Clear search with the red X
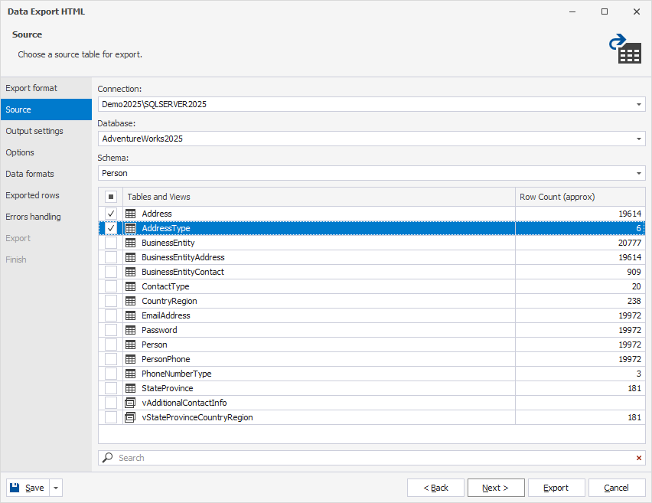The width and height of the screenshot is (652, 503). pos(639,458)
